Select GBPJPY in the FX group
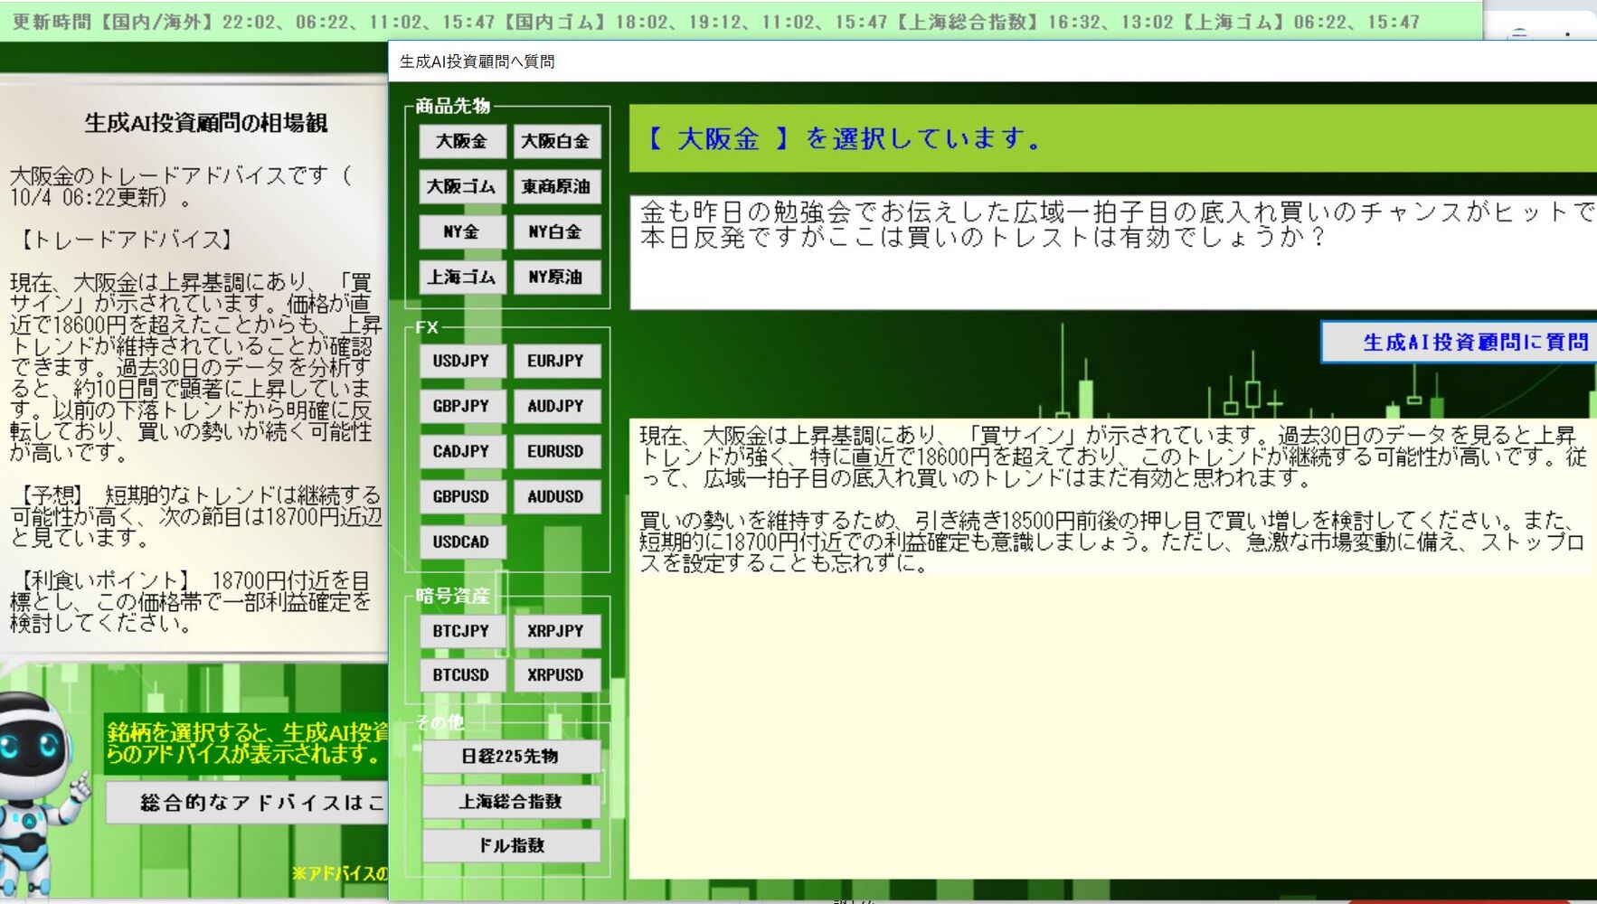 (x=462, y=406)
